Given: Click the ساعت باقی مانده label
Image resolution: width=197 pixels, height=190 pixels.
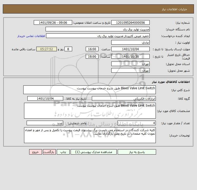Looking at the screenshot, I should 24,49.
